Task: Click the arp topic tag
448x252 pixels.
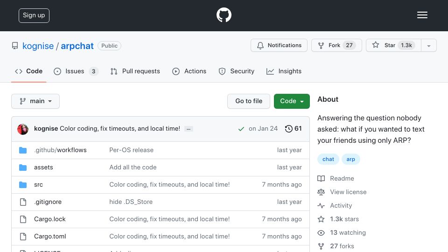Action: pos(350,159)
